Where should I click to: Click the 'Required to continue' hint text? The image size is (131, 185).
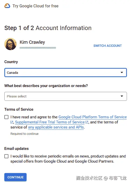pos(25,134)
